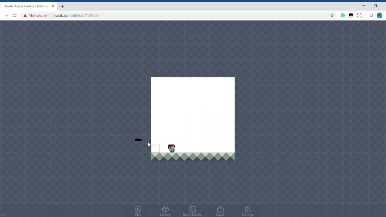
Task: Open the Settings panel
Action: pos(248,211)
